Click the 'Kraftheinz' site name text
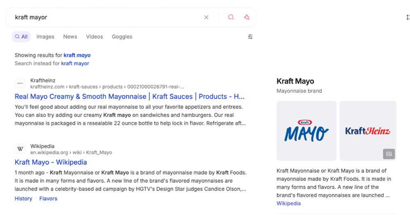This screenshot has width=410, height=218. 43,80
